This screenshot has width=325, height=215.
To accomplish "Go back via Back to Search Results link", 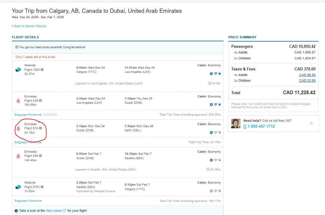I will pyautogui.click(x=29, y=26).
